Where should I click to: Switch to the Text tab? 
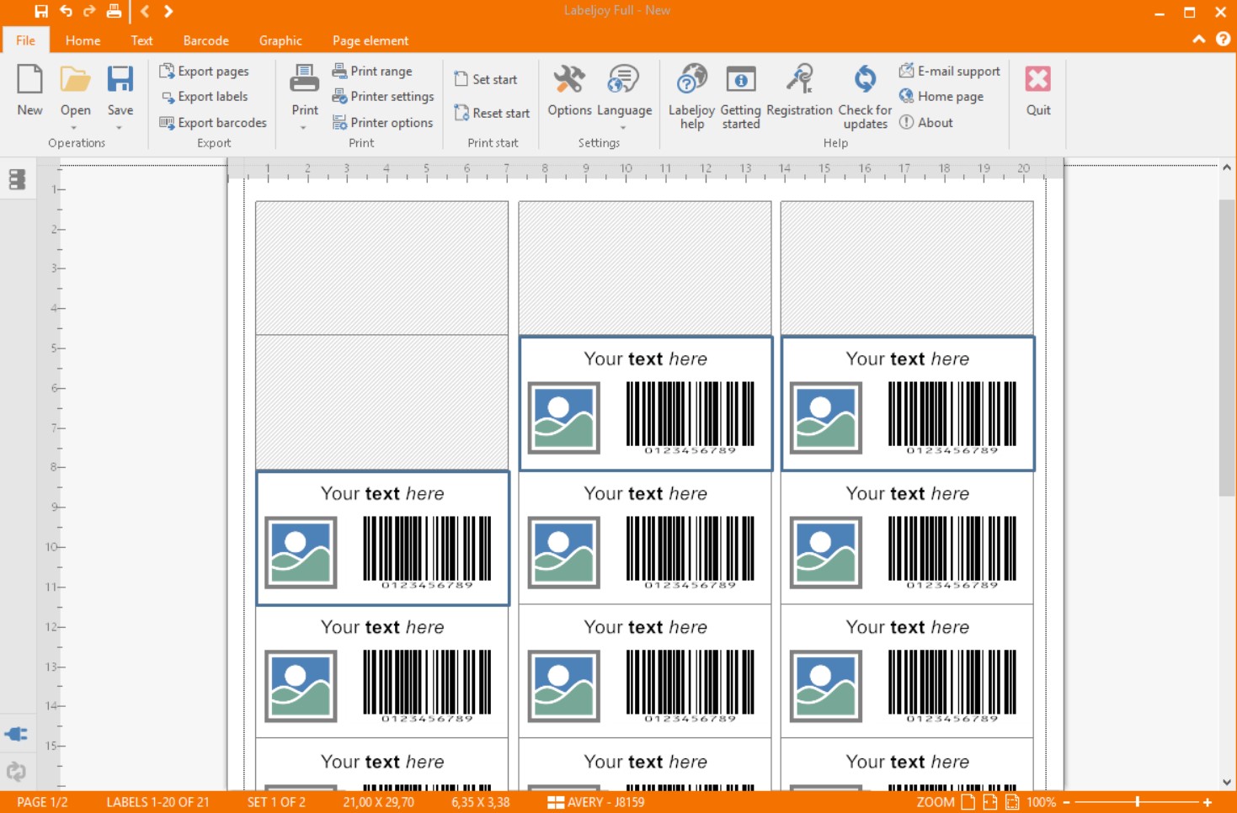141,40
